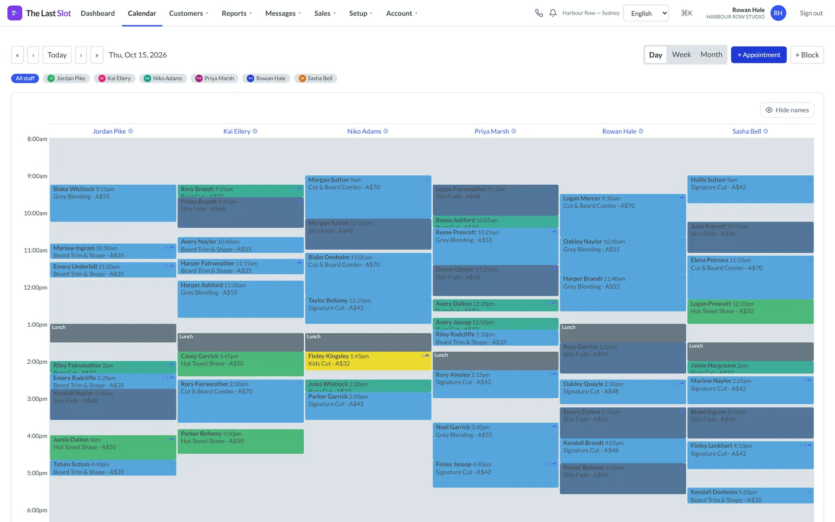Click the eye icon in Hide names
Image resolution: width=835 pixels, height=522 pixels.
769,110
